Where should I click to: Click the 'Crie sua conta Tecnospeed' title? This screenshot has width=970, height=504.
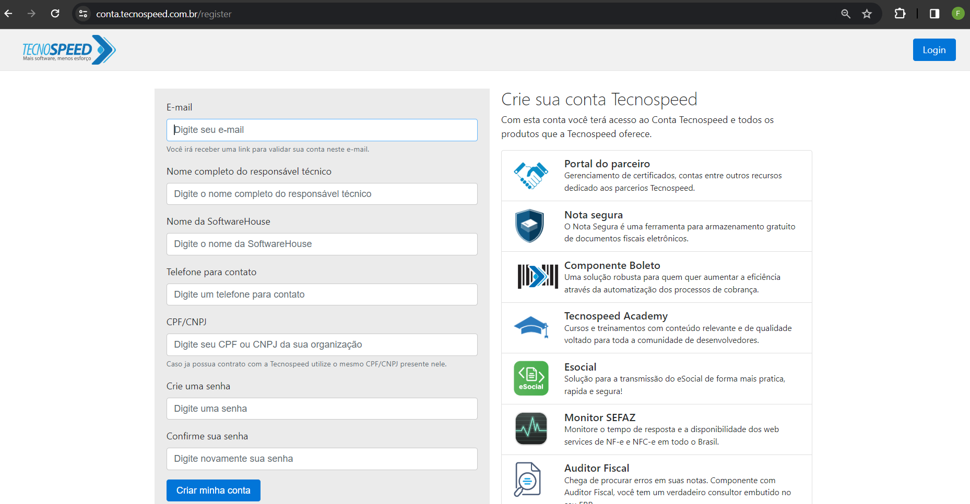point(599,99)
